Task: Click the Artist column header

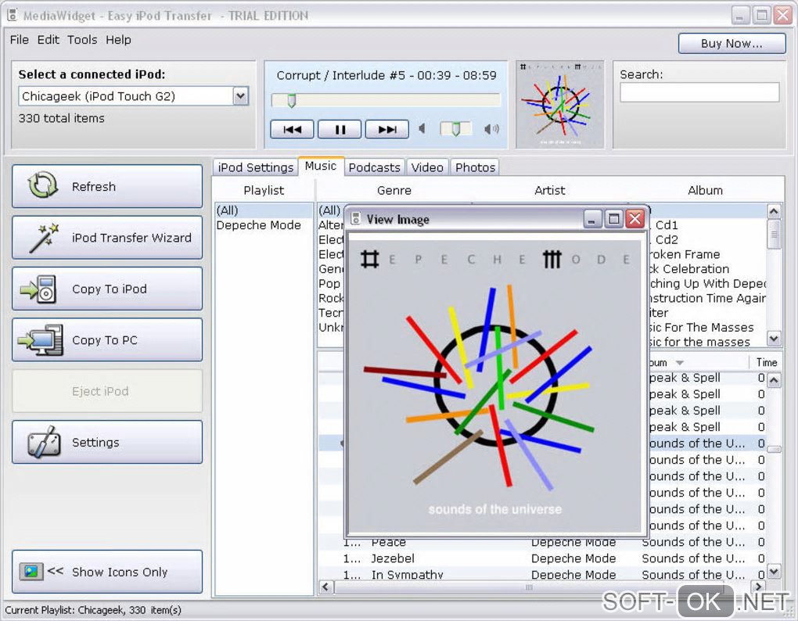Action: (x=550, y=190)
